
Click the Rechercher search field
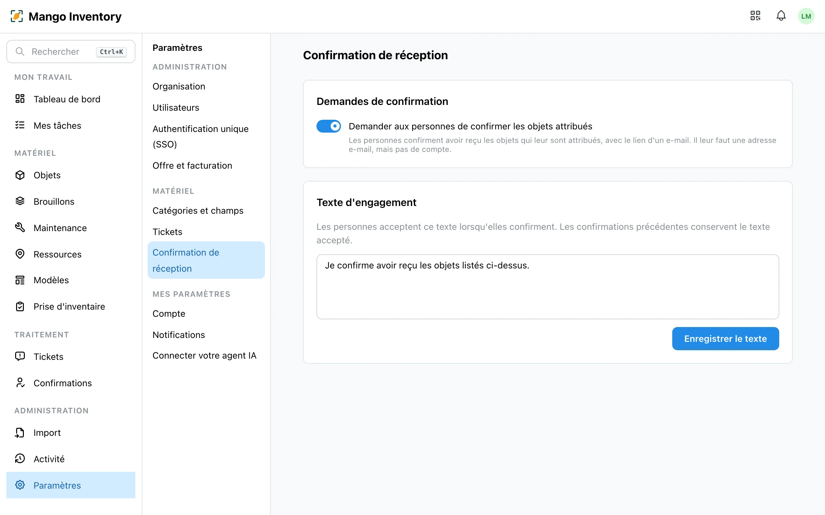point(71,51)
